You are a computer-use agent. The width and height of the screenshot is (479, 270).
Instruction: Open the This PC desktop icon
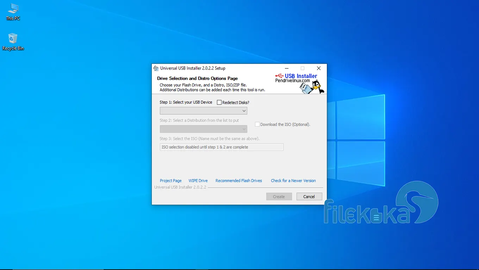[x=13, y=12]
